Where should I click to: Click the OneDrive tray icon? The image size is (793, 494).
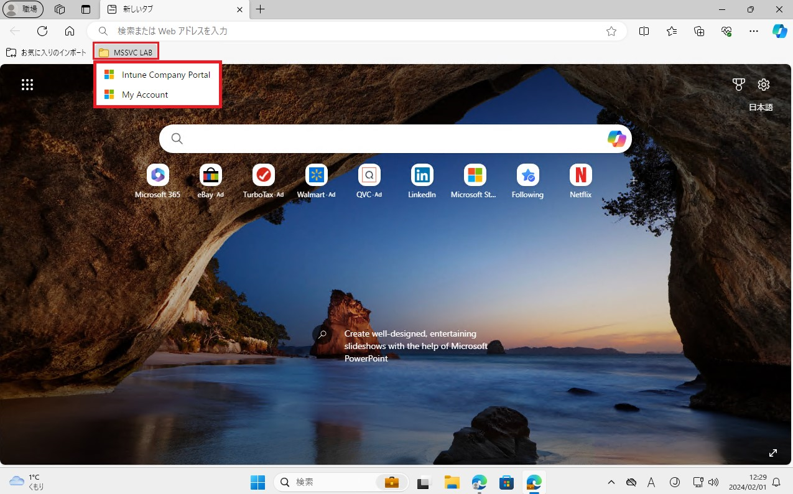pos(631,482)
